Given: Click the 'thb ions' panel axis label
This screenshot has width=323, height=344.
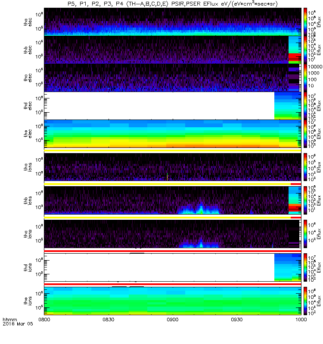Looking at the screenshot, I should (28, 200).
